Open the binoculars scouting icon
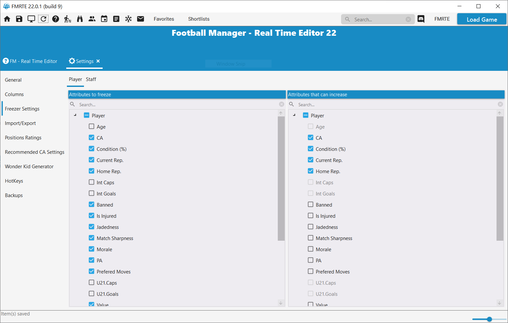The height and width of the screenshot is (323, 508). click(x=80, y=19)
